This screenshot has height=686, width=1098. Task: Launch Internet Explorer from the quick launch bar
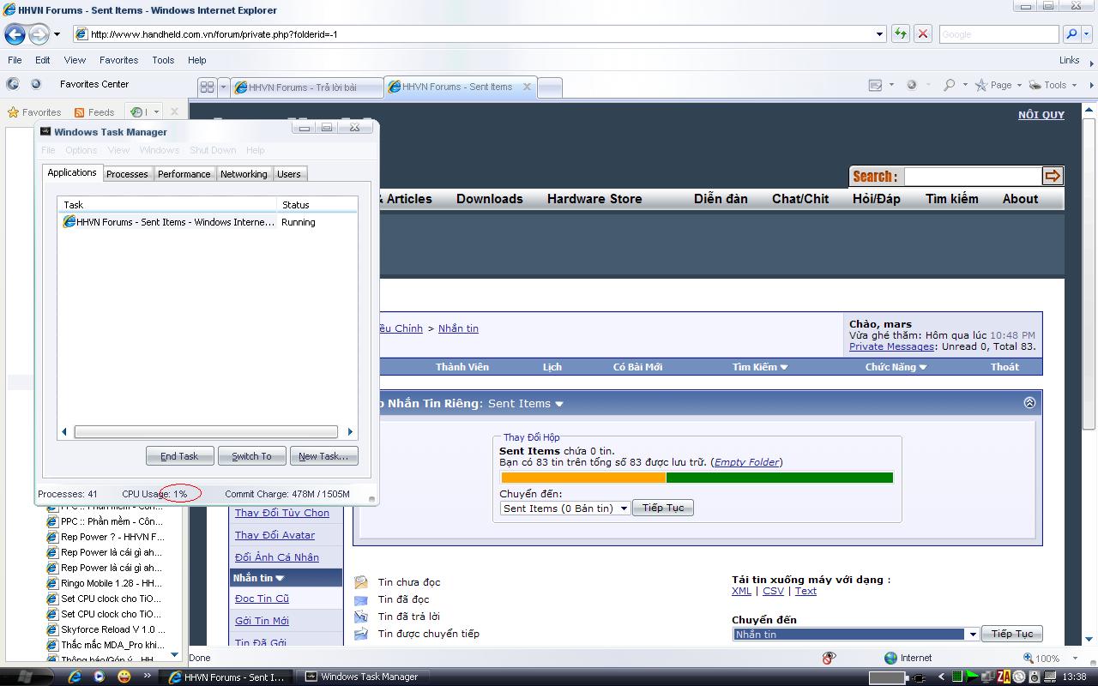(75, 677)
